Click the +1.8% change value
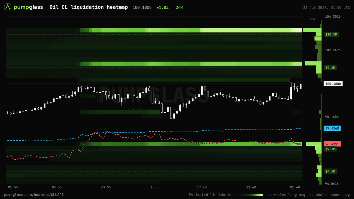 coord(163,7)
